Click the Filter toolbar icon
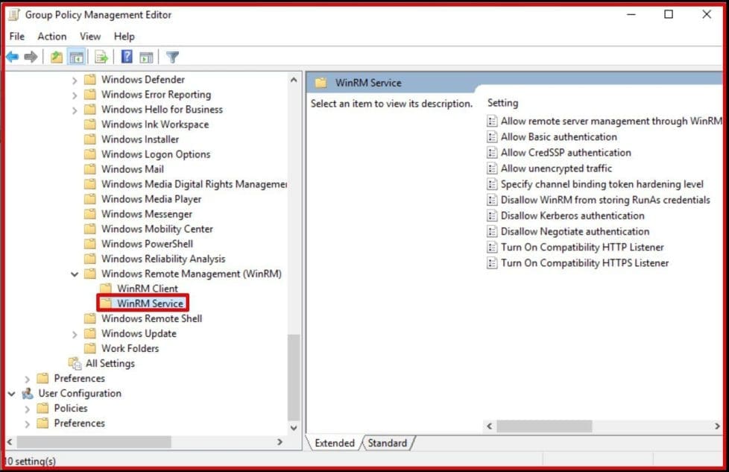 point(171,57)
